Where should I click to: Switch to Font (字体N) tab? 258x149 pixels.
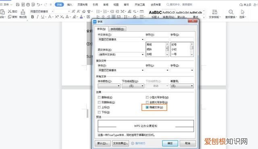pyautogui.click(x=101, y=29)
